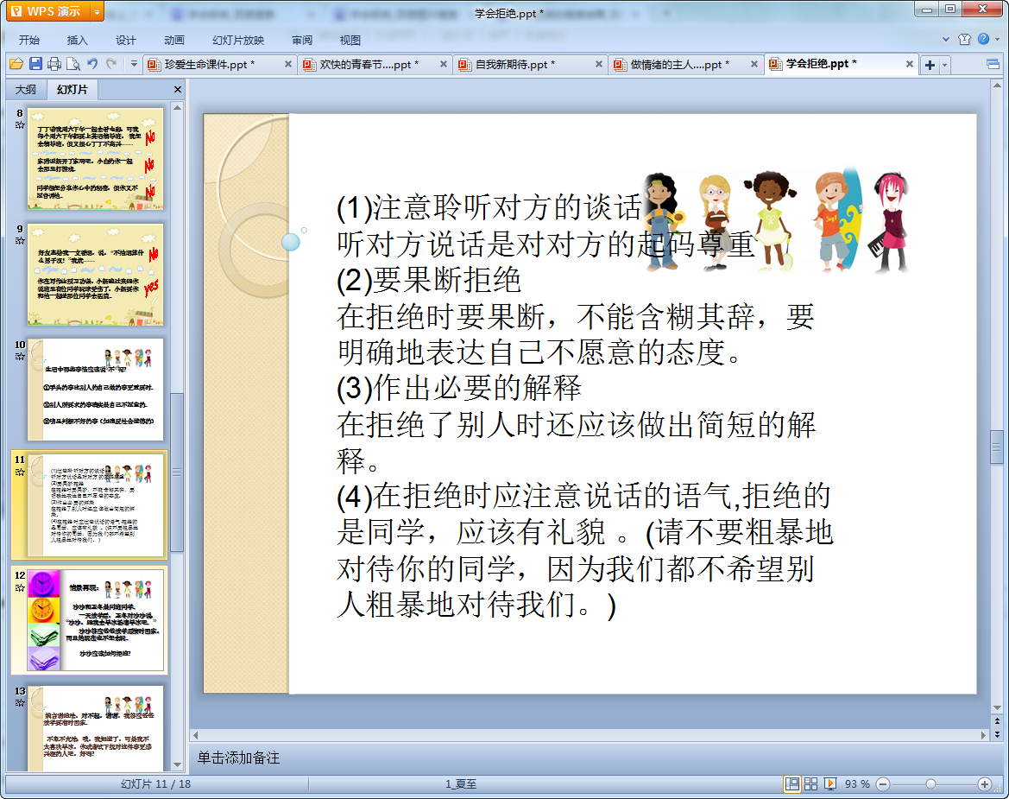Viewport: 1009px width, 799px height.
Task: Click the skin/shirt icon near help
Action: [964, 39]
